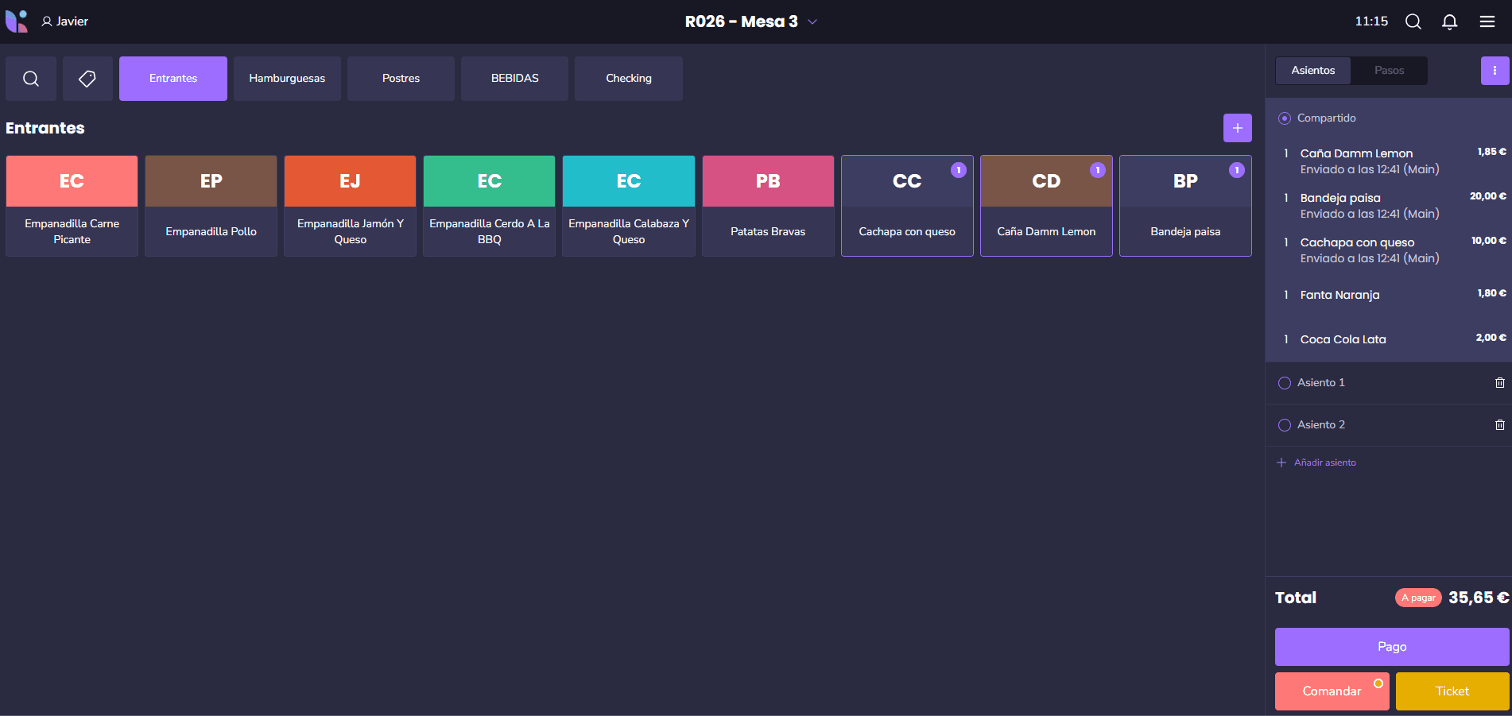Add the teal Empanadilla Calabaza Y Queso tile
Image resolution: width=1512 pixels, height=716 pixels.
click(x=628, y=206)
